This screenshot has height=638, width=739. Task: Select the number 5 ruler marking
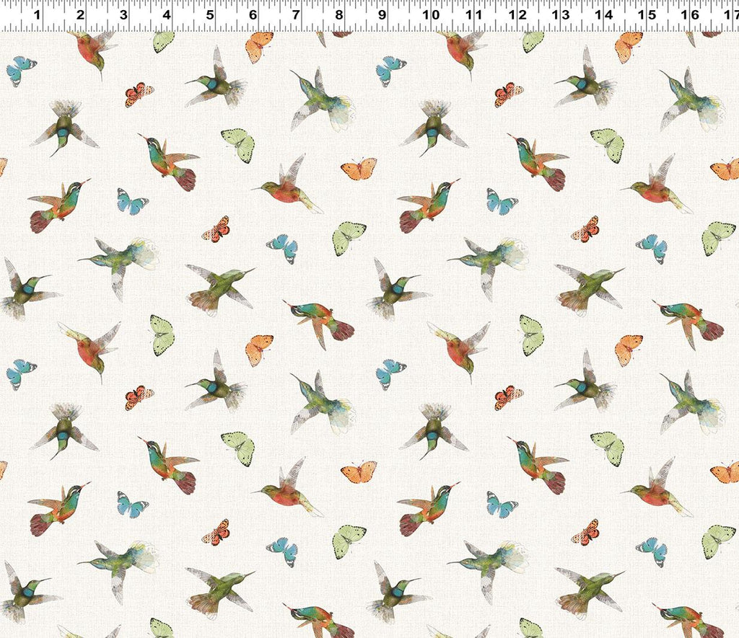pos(209,15)
